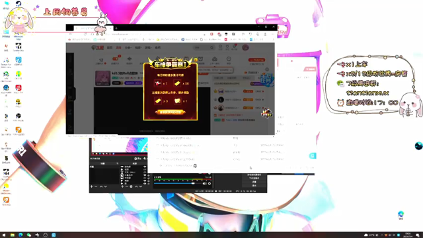The height and width of the screenshot is (238, 423).
Task: Open the notification icon with the red badge
Action: [235, 47]
